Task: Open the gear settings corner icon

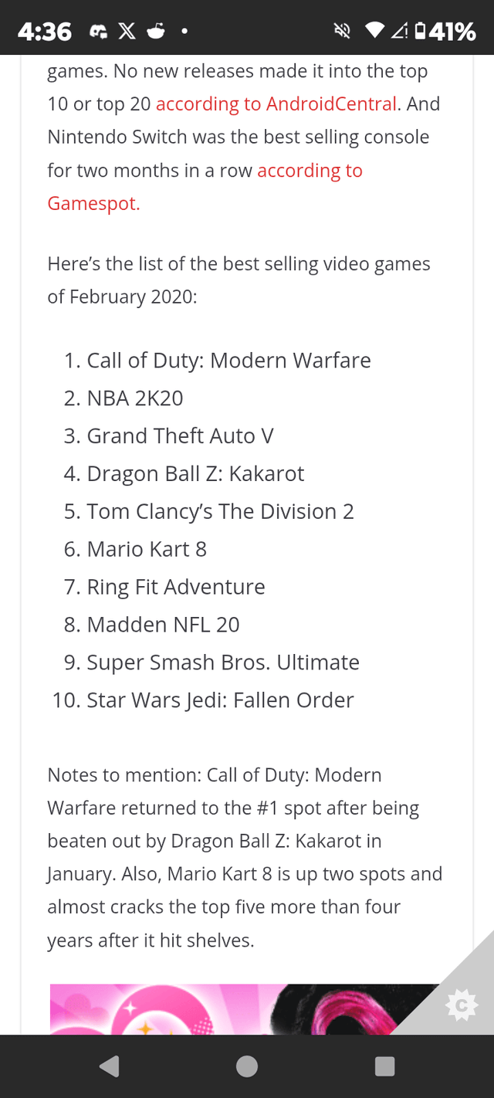Action: point(462,1005)
